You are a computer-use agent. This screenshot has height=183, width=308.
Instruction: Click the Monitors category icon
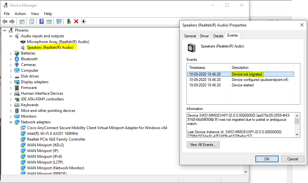pyautogui.click(x=17, y=116)
